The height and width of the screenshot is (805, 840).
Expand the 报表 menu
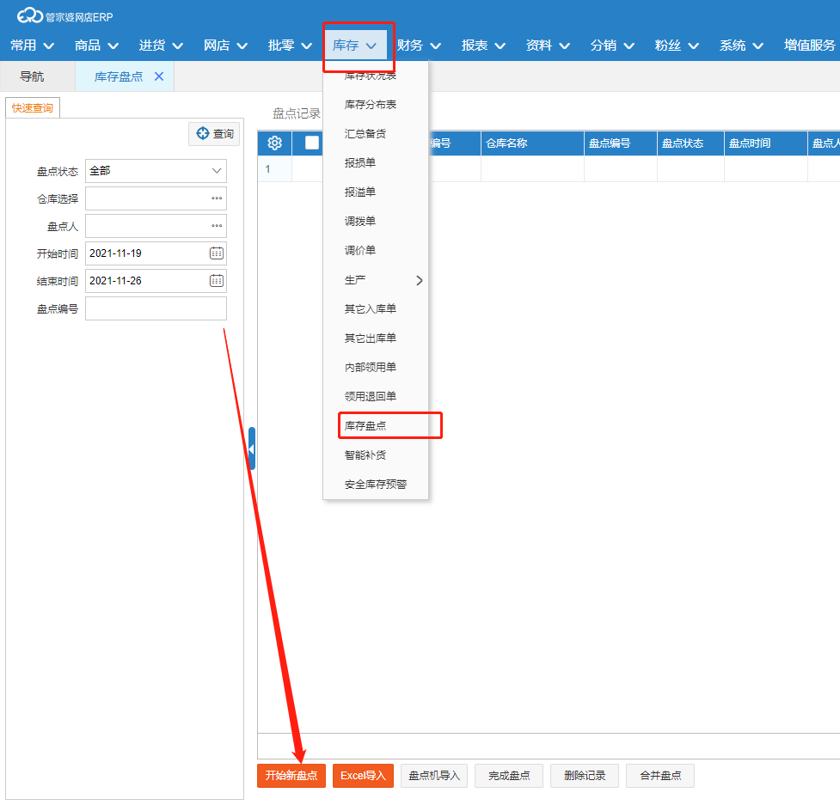(483, 46)
